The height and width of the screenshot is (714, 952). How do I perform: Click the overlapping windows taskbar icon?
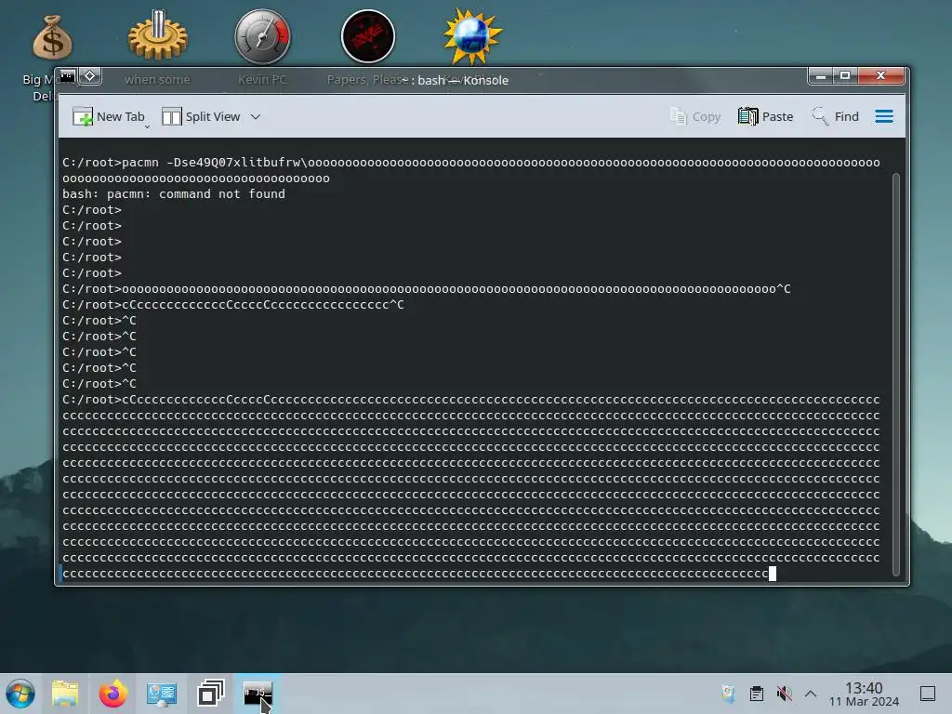tap(211, 694)
